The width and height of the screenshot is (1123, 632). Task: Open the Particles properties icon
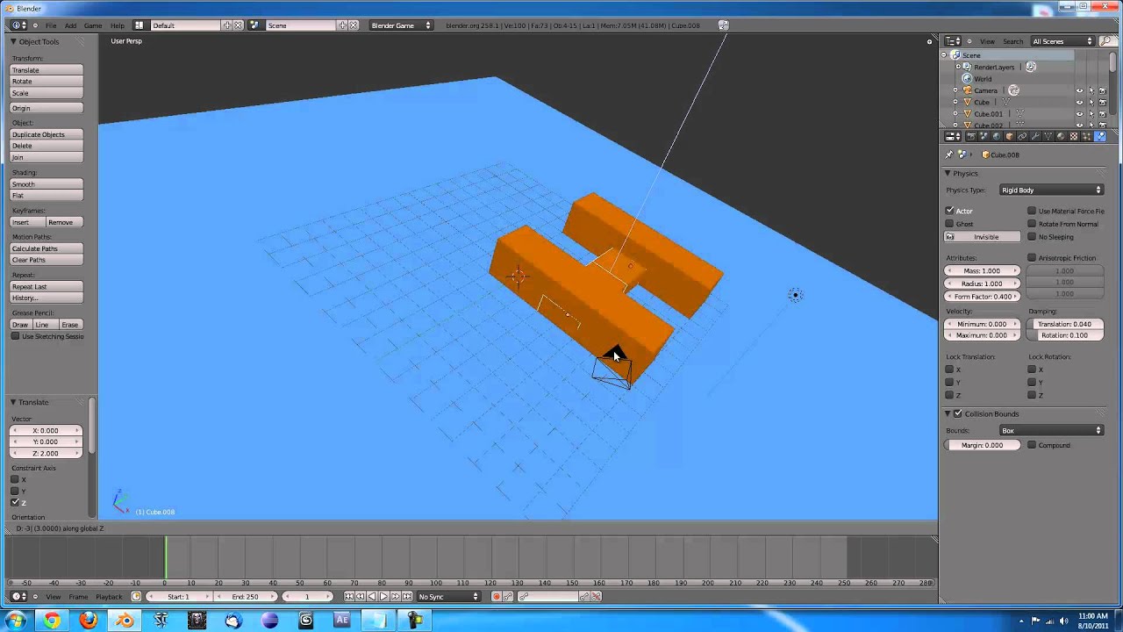pyautogui.click(x=1087, y=136)
